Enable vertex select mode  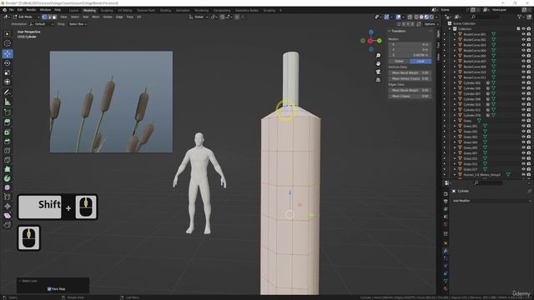coord(44,17)
